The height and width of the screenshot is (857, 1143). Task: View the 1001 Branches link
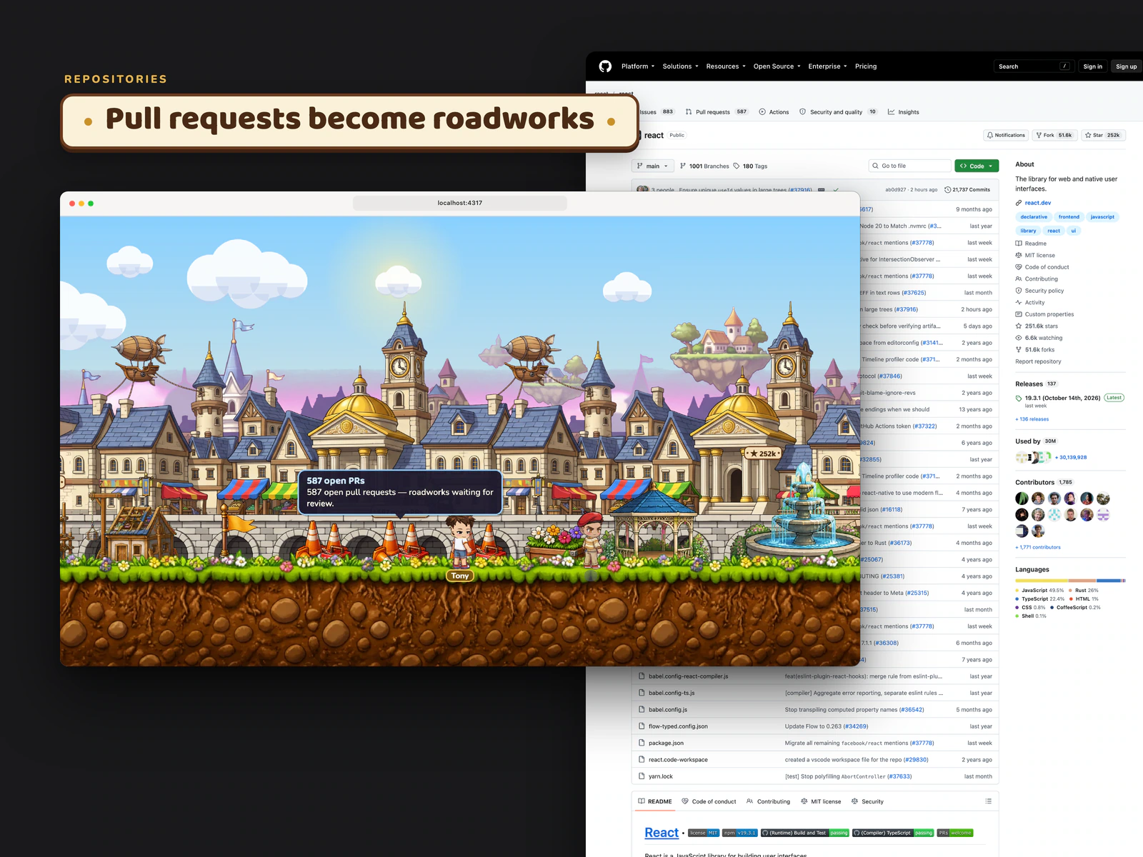pos(704,166)
